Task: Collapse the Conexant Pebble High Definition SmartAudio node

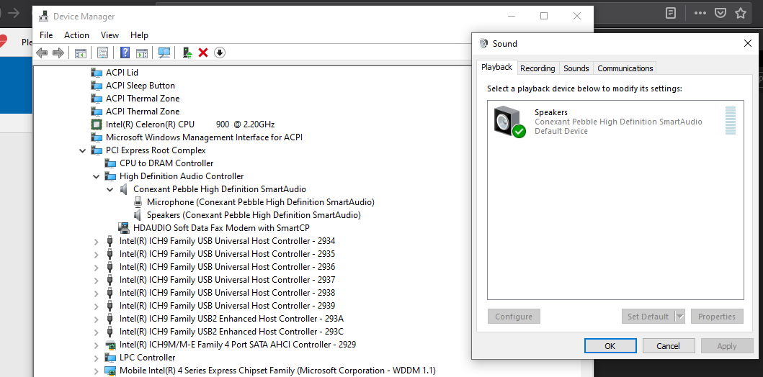Action: click(x=110, y=189)
